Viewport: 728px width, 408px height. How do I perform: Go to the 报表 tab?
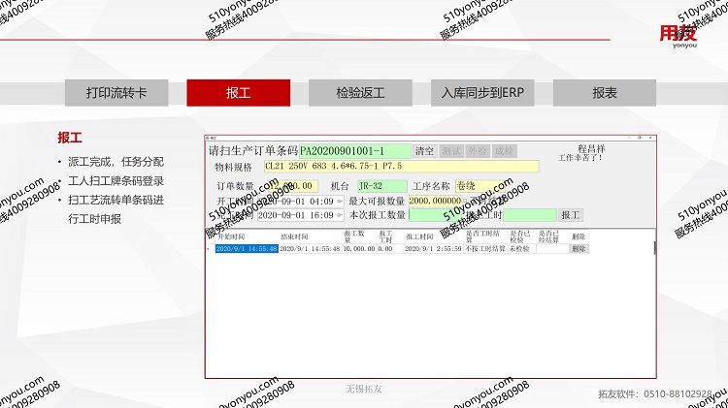[x=605, y=92]
